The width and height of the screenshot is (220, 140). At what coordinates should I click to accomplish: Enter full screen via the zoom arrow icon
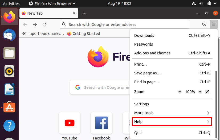pyautogui.click(x=207, y=92)
